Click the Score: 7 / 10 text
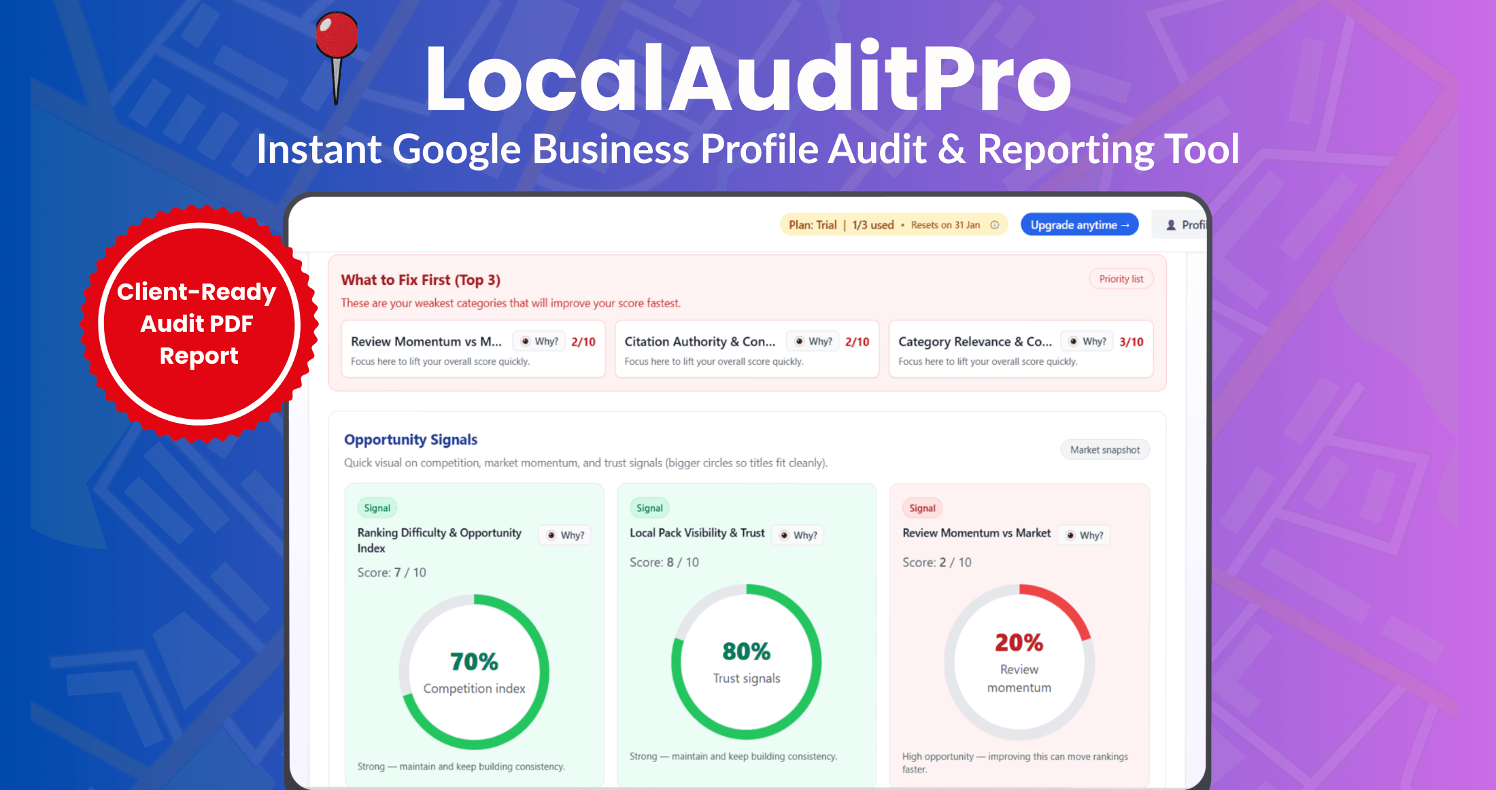 click(392, 572)
